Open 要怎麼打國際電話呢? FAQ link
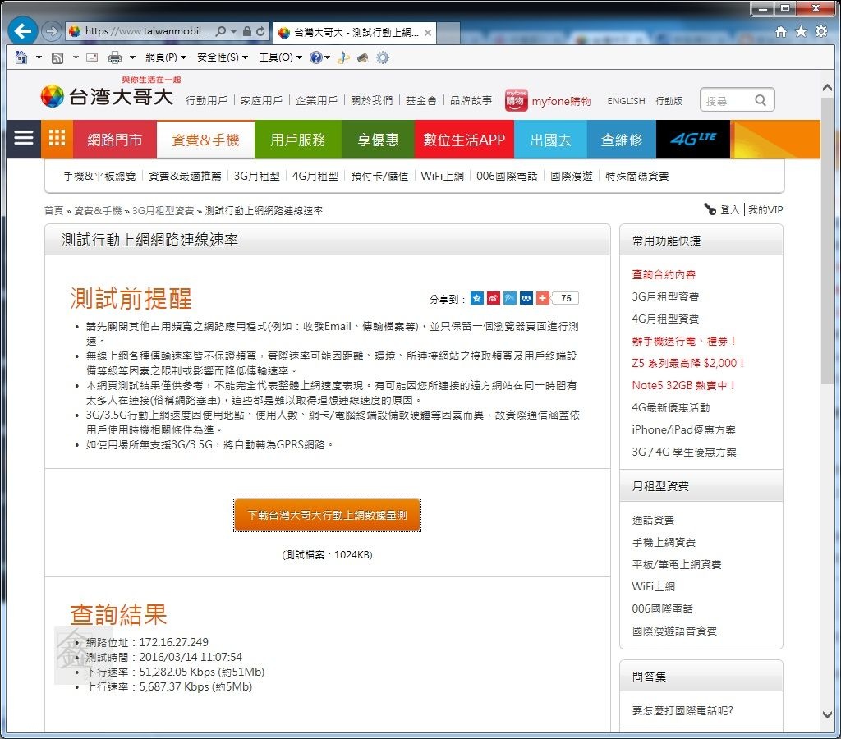Screen dimensions: 841x739 [x=682, y=710]
